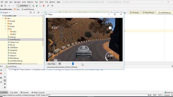Clear the Run console with the trash icon
This screenshot has height=97, width=173.
point(5,87)
